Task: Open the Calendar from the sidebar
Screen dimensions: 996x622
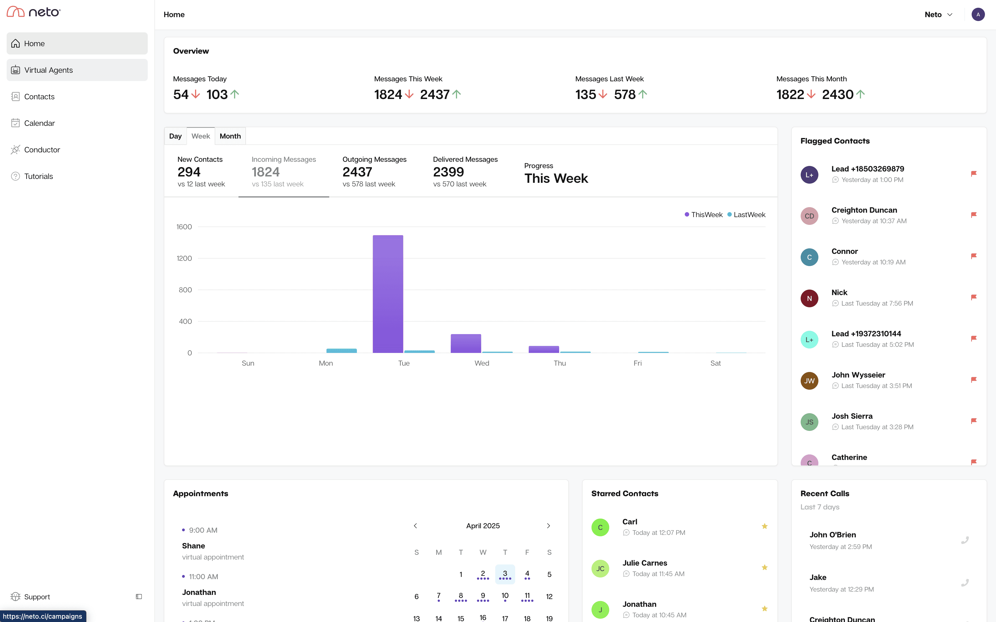Action: pyautogui.click(x=40, y=123)
